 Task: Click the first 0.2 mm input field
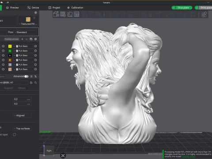click(22, 99)
